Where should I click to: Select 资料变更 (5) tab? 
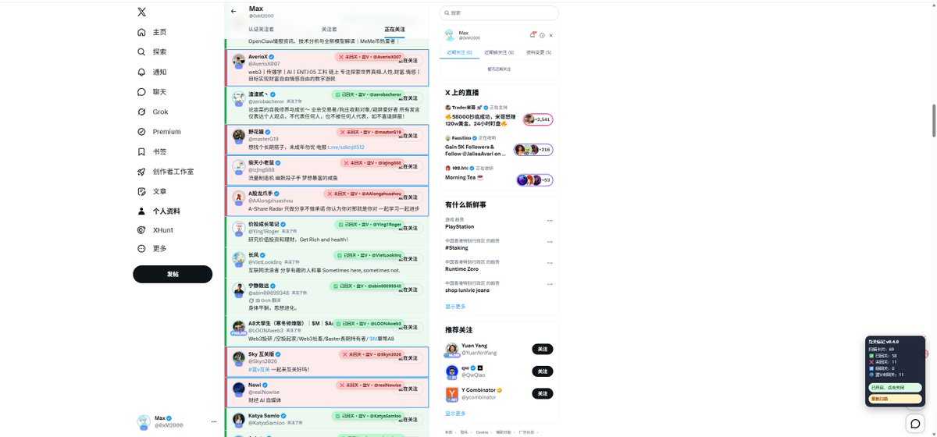click(538, 52)
